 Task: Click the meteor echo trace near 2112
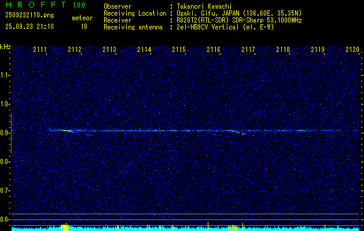[67, 131]
